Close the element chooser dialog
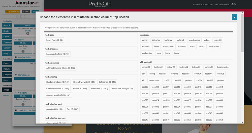 click(234, 17)
